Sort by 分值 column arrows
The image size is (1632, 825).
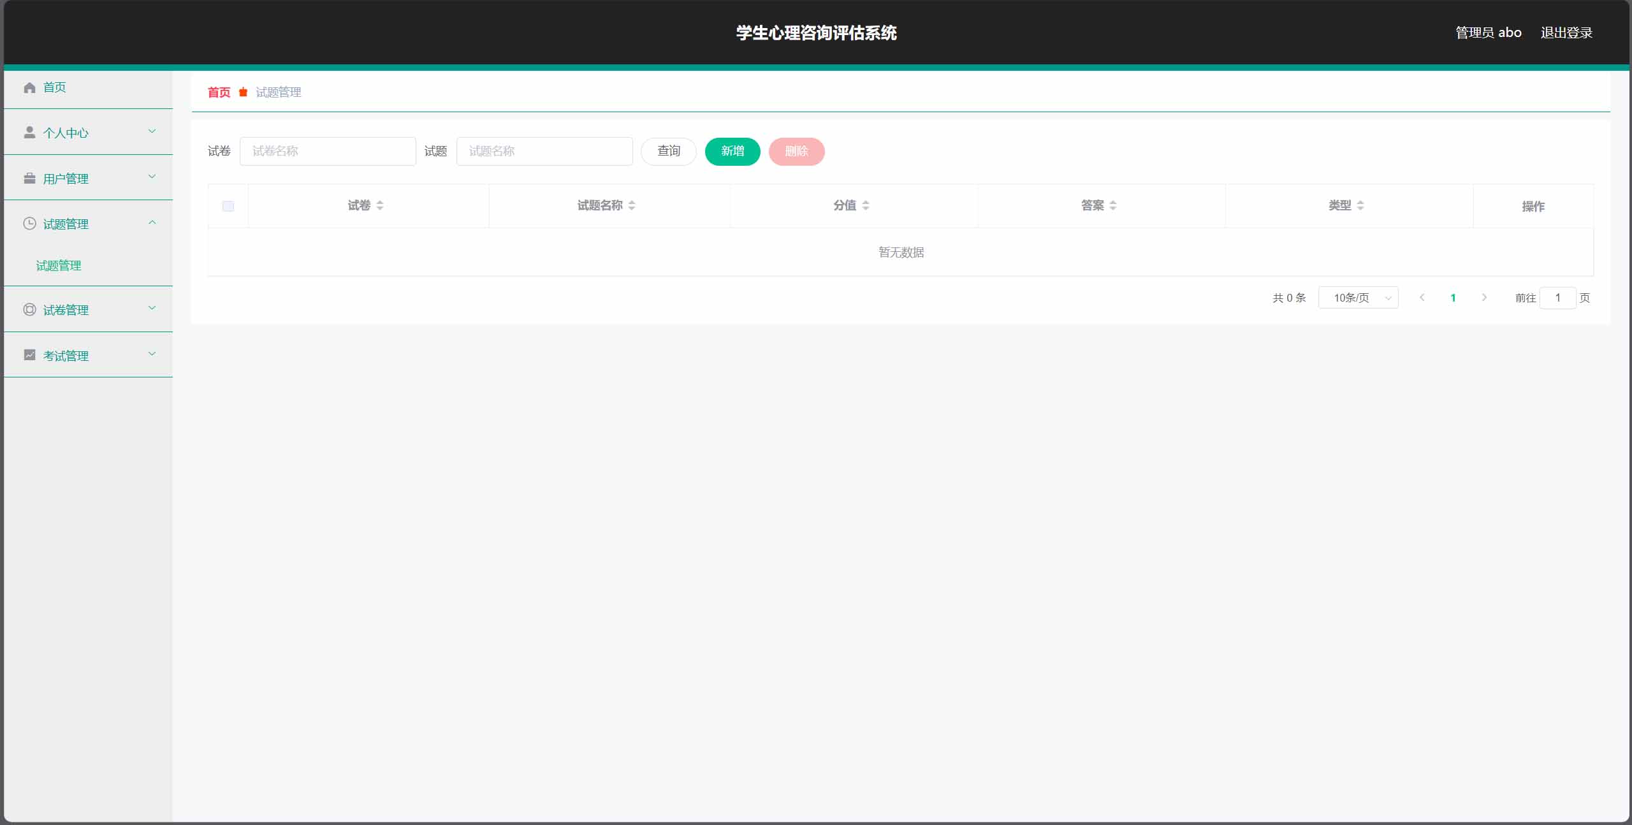pyautogui.click(x=866, y=205)
